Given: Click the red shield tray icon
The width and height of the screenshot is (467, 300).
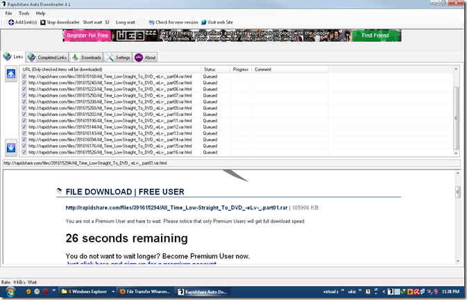Looking at the screenshot, I should point(436,292).
